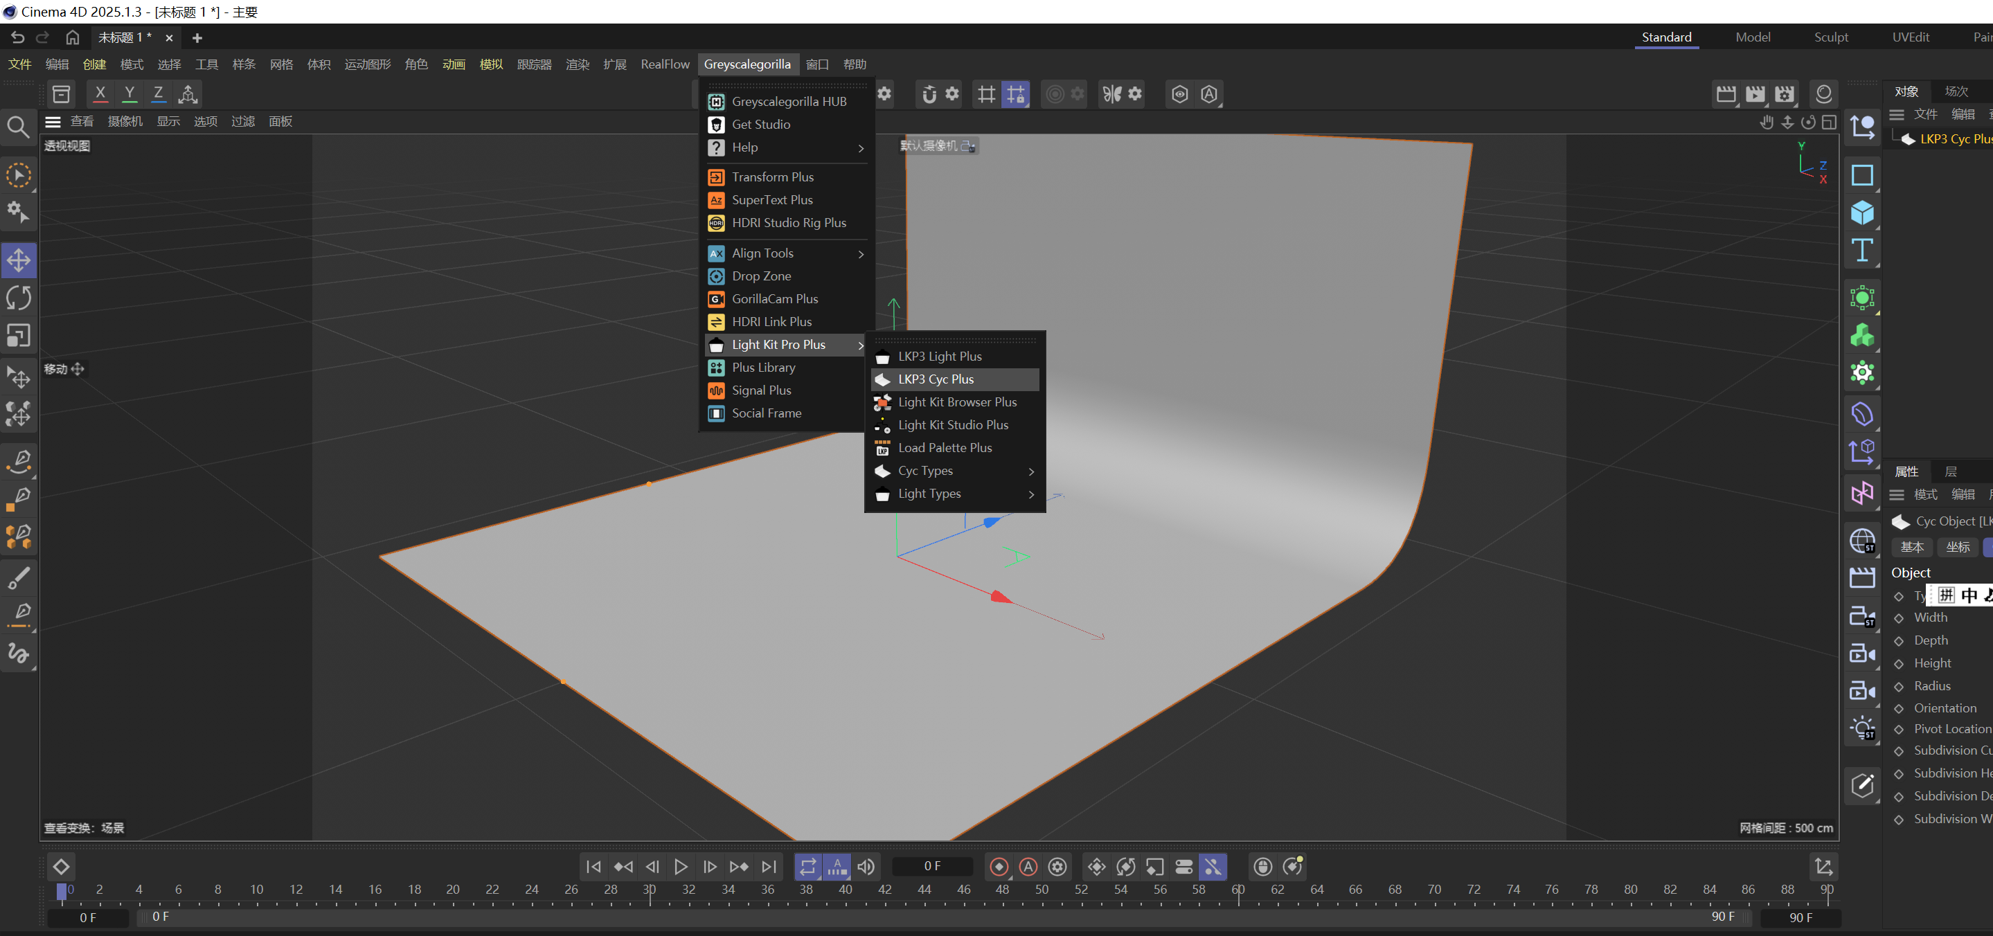This screenshot has width=1993, height=936.
Task: Choose Light Kit Browser Plus
Action: 955,403
